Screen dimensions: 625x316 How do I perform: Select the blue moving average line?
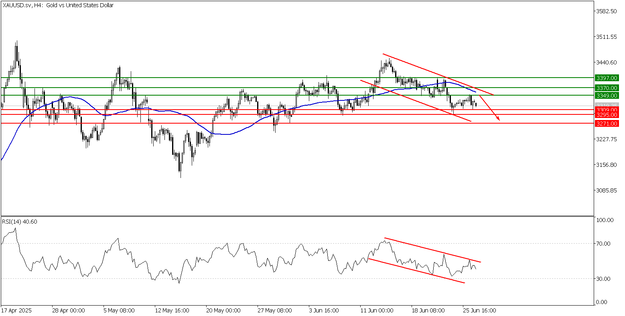click(241, 130)
